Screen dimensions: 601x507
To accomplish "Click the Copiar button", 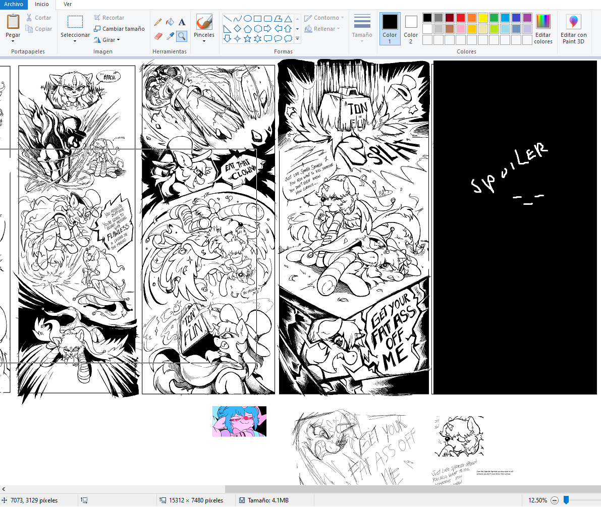I will pos(39,29).
